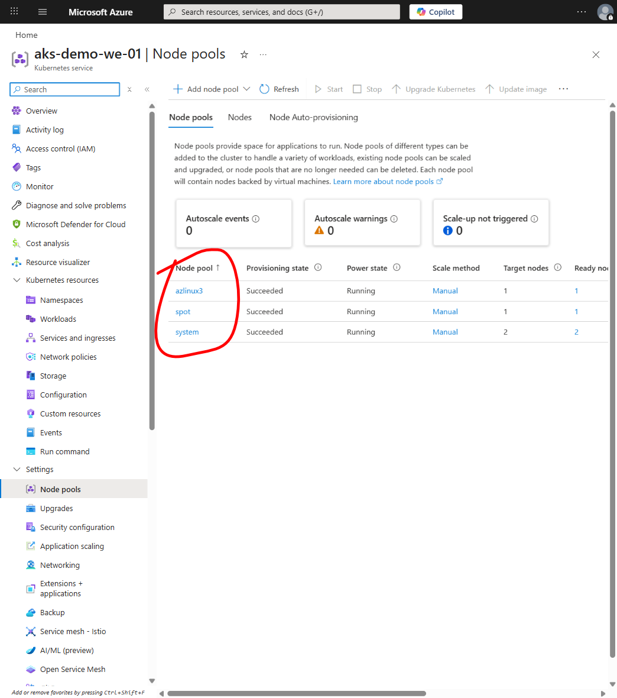Image resolution: width=617 pixels, height=698 pixels.
Task: Collapse the sidebar with double chevron
Action: pyautogui.click(x=147, y=89)
